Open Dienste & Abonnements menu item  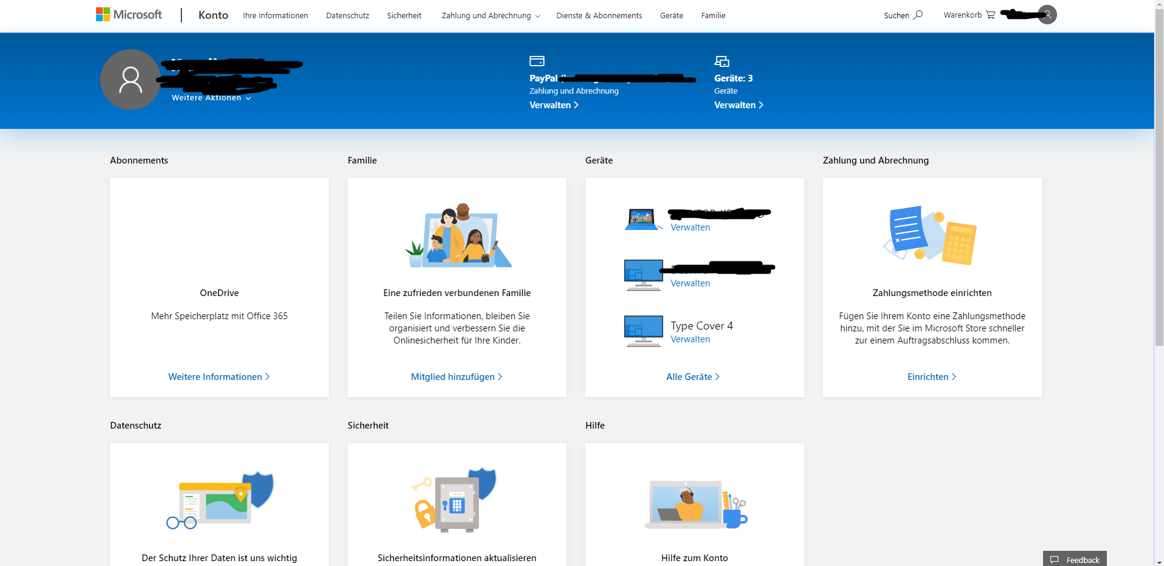click(x=599, y=16)
